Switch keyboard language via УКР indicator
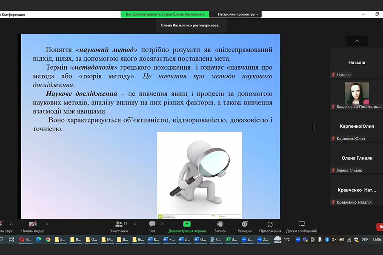The width and height of the screenshot is (383, 255). (365, 239)
